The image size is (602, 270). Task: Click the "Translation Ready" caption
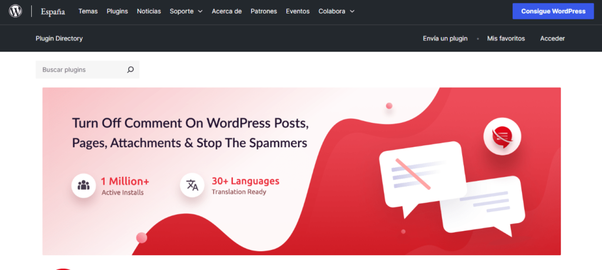coord(239,192)
